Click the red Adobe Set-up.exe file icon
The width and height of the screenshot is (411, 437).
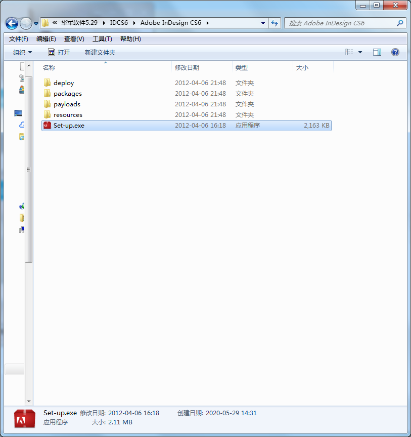pyautogui.click(x=48, y=125)
